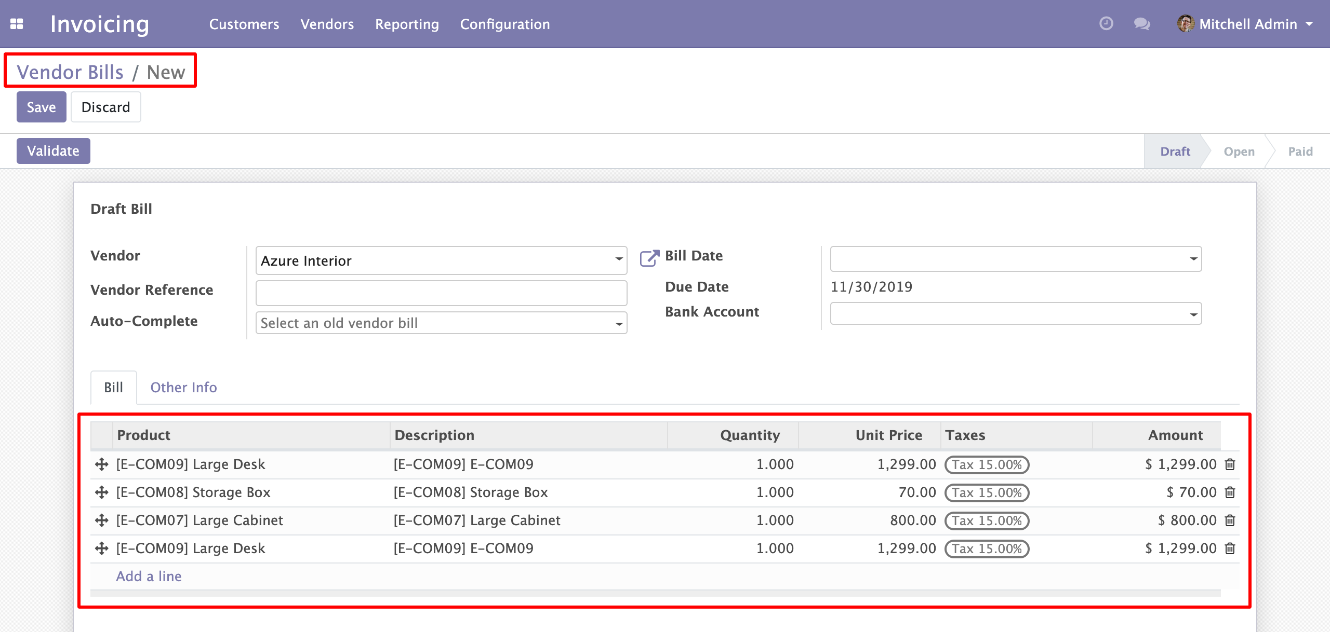Expand the Vendor dropdown arrow

coord(619,259)
